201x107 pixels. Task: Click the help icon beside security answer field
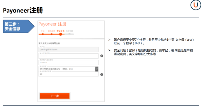click(102, 75)
